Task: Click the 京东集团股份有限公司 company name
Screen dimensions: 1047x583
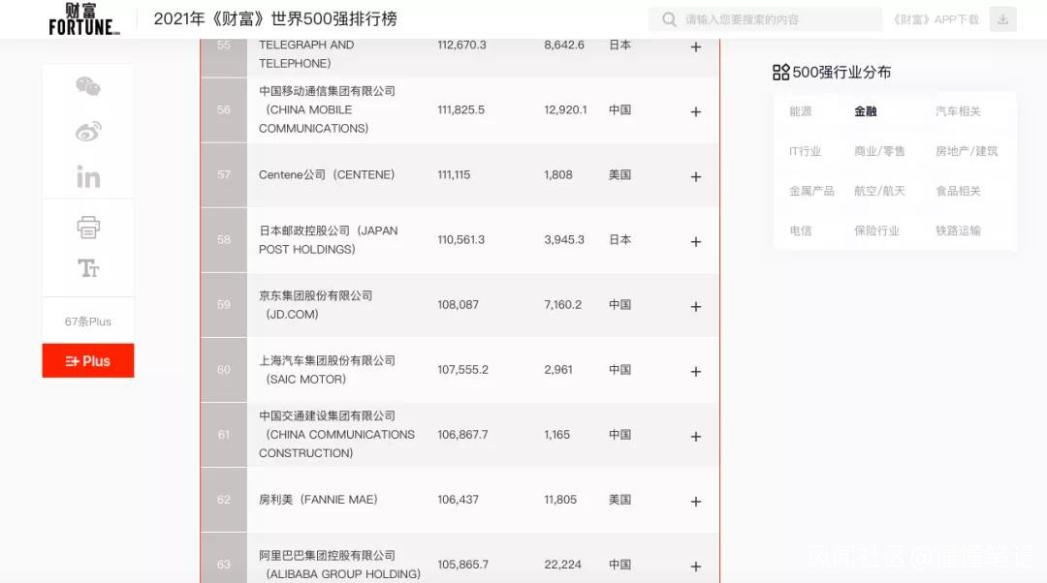Action: 315,295
